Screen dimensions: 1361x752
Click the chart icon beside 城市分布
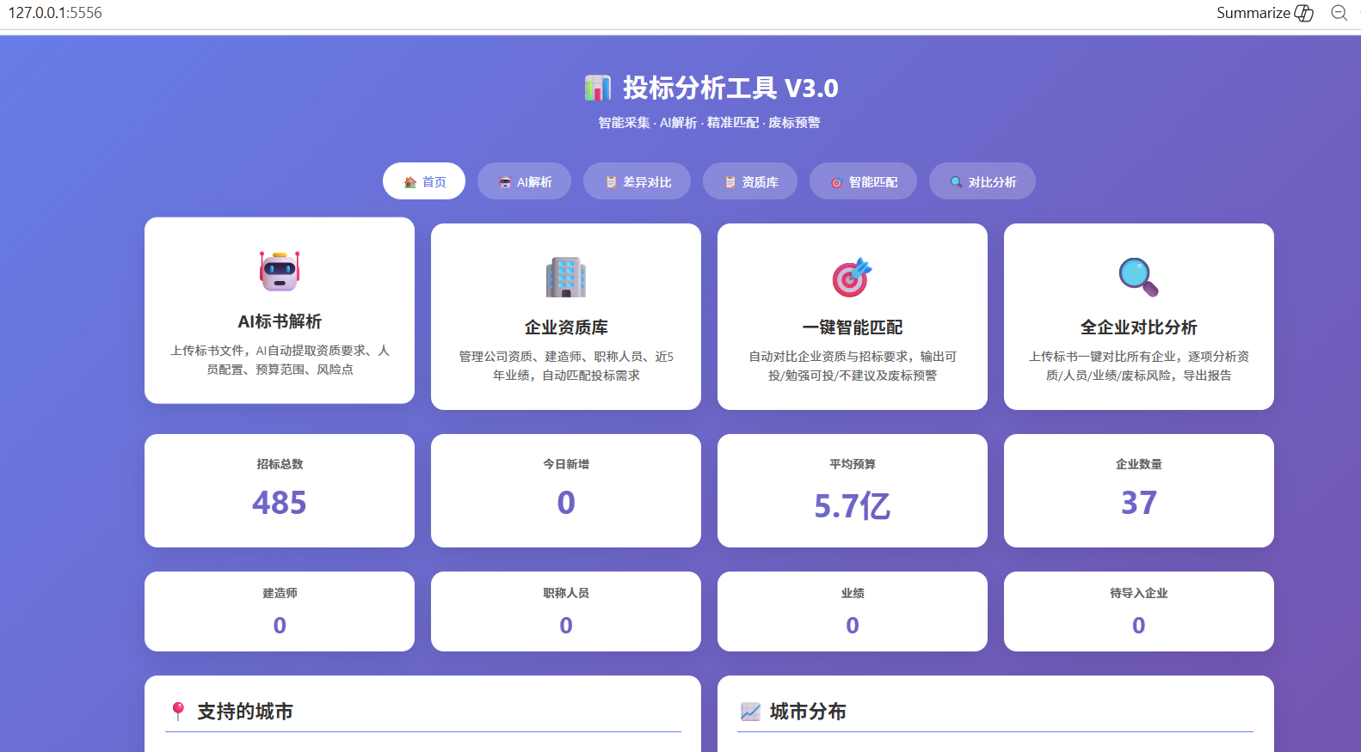(750, 711)
